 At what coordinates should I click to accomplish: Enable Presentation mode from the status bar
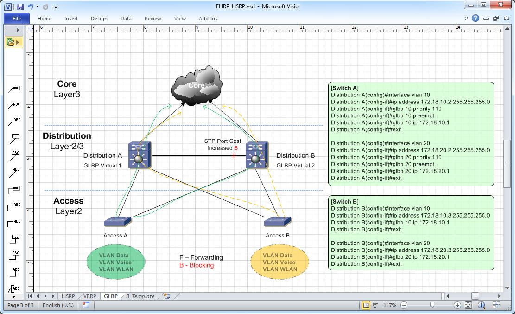coord(375,305)
